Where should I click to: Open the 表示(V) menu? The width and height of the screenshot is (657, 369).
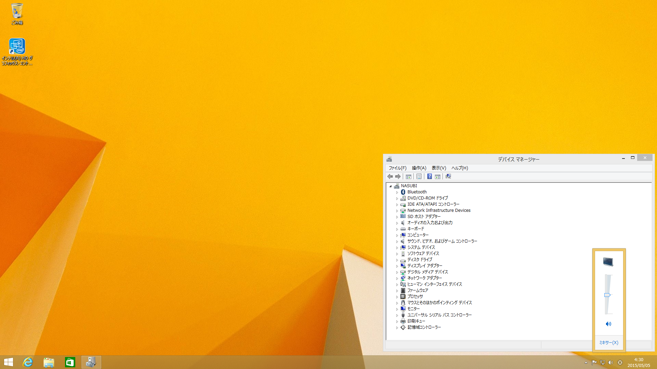pos(439,168)
